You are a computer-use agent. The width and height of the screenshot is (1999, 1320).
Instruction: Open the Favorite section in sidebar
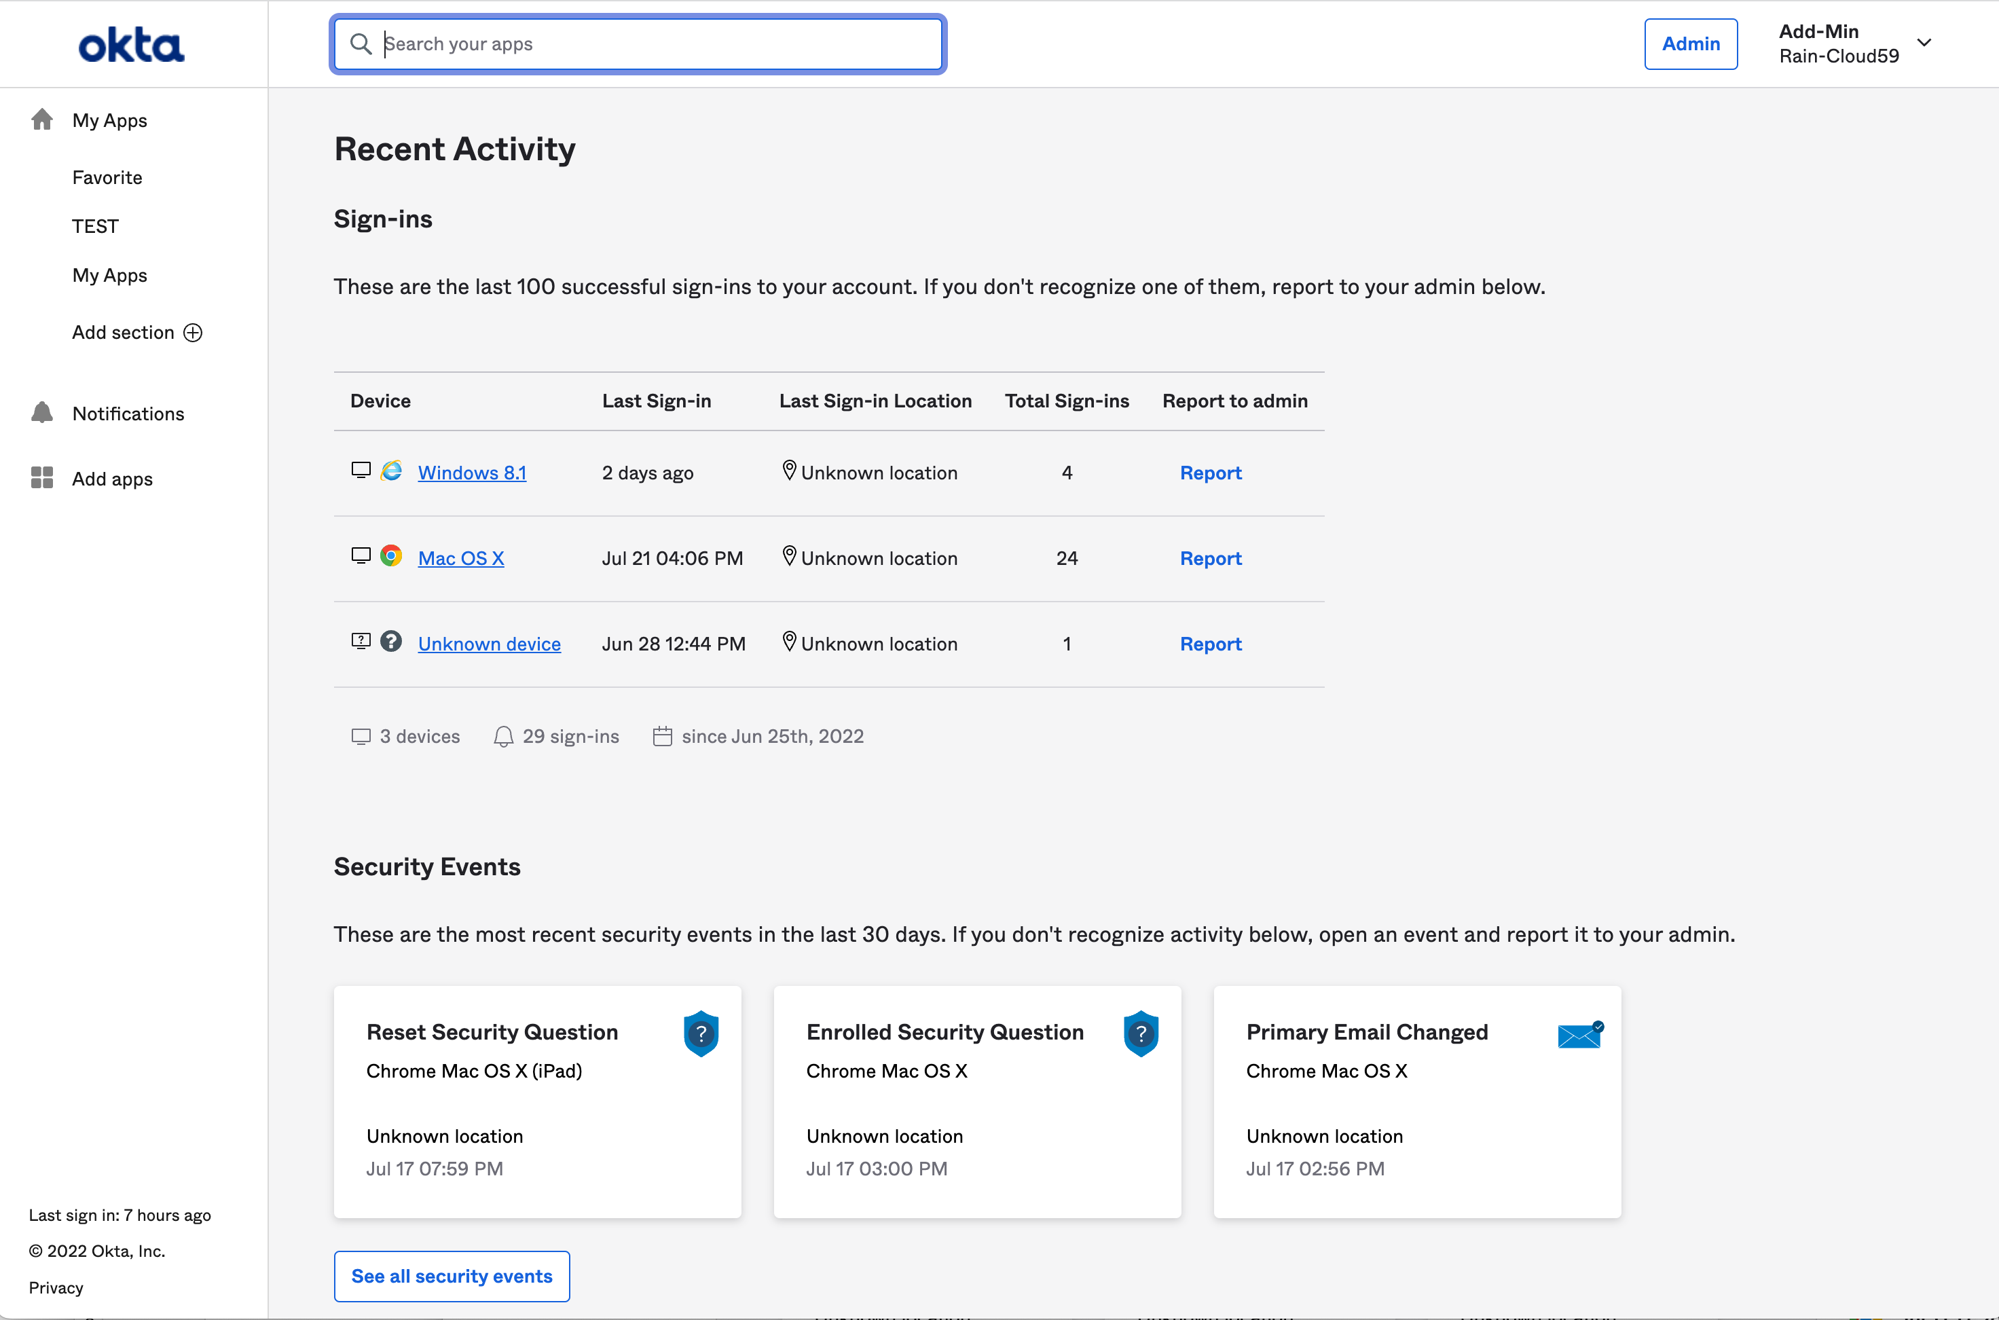click(107, 178)
